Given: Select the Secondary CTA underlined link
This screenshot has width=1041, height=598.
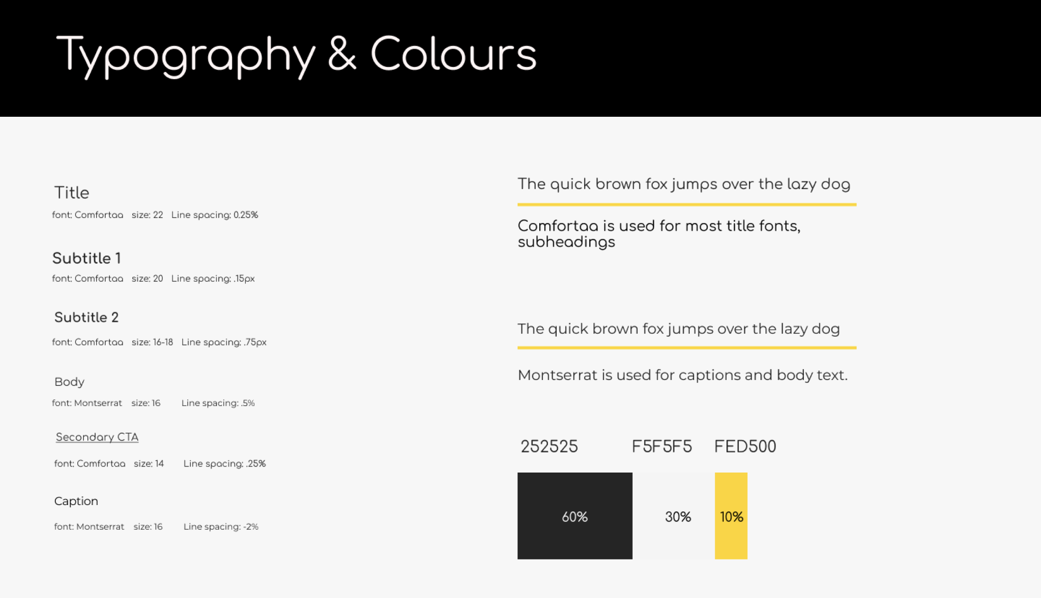Looking at the screenshot, I should point(97,436).
